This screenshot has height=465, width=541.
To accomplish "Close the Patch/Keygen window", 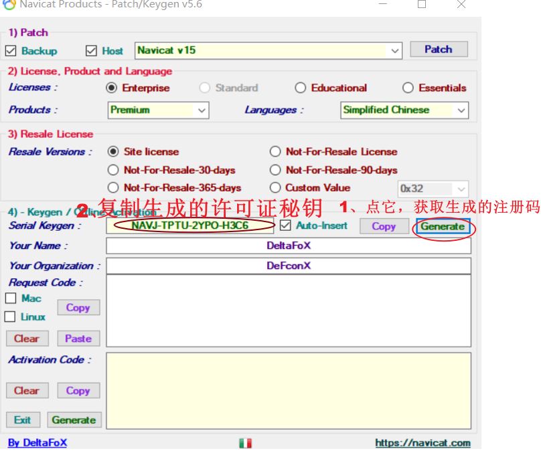I will pyautogui.click(x=461, y=4).
